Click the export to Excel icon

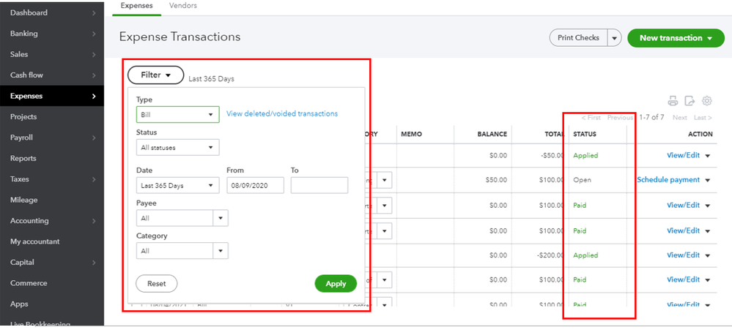pos(690,101)
